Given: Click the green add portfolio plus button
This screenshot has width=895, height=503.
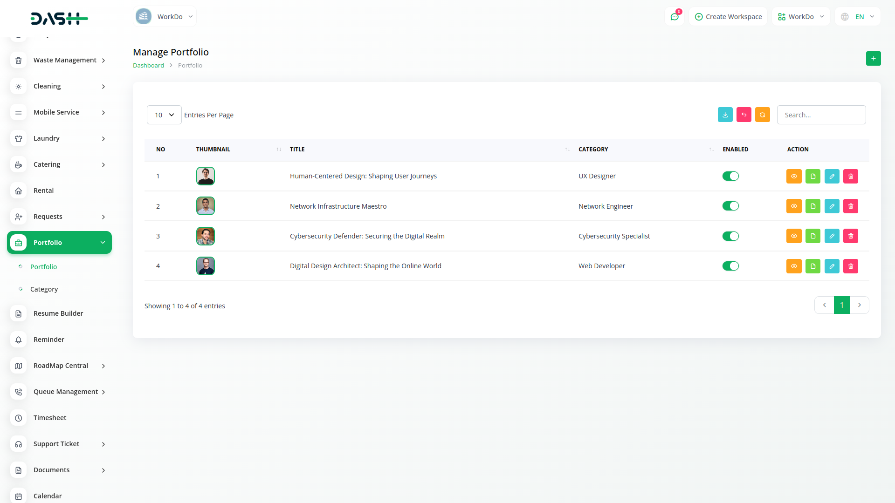Looking at the screenshot, I should point(873,59).
